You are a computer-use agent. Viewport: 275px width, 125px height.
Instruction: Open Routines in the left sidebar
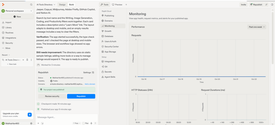8,32
